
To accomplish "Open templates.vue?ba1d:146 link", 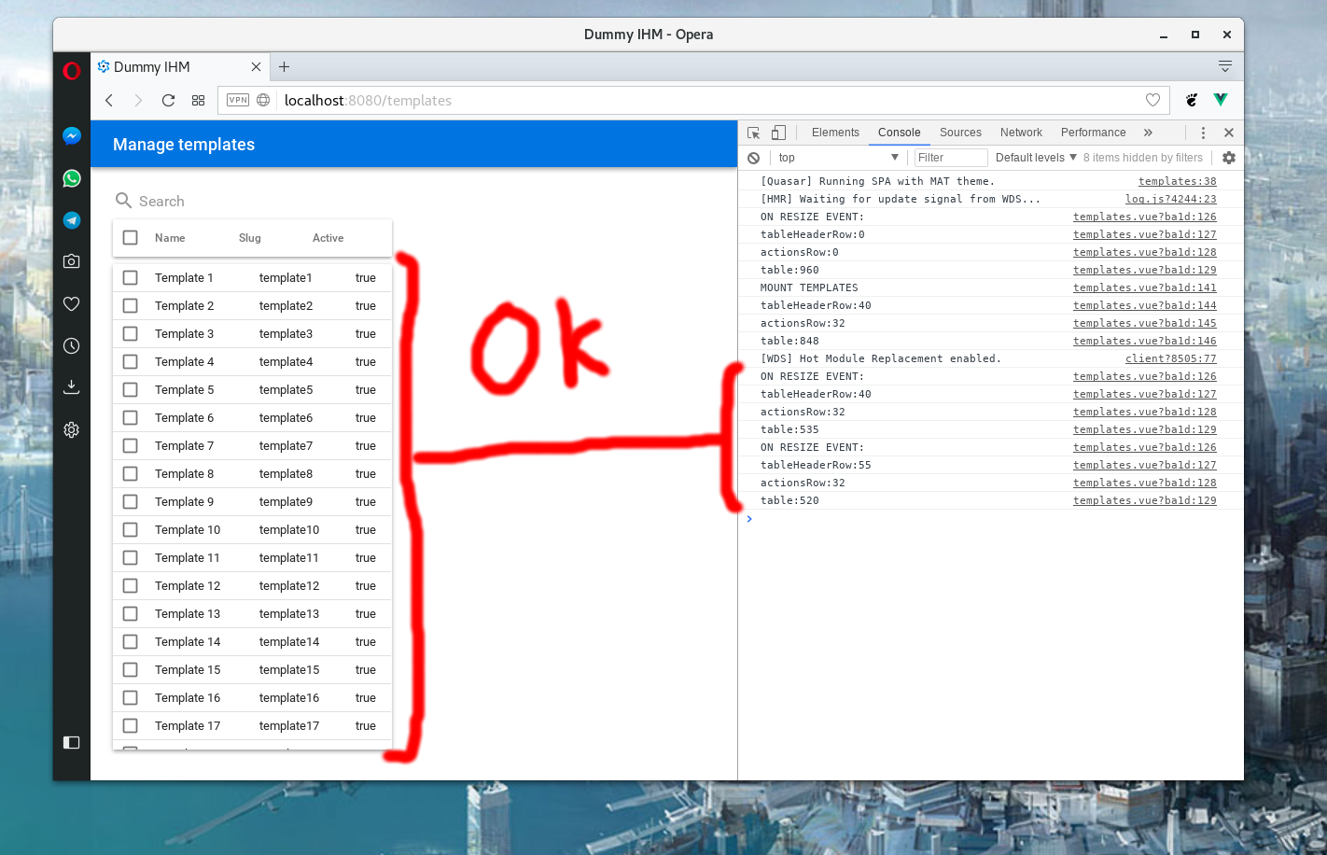I will (x=1144, y=341).
